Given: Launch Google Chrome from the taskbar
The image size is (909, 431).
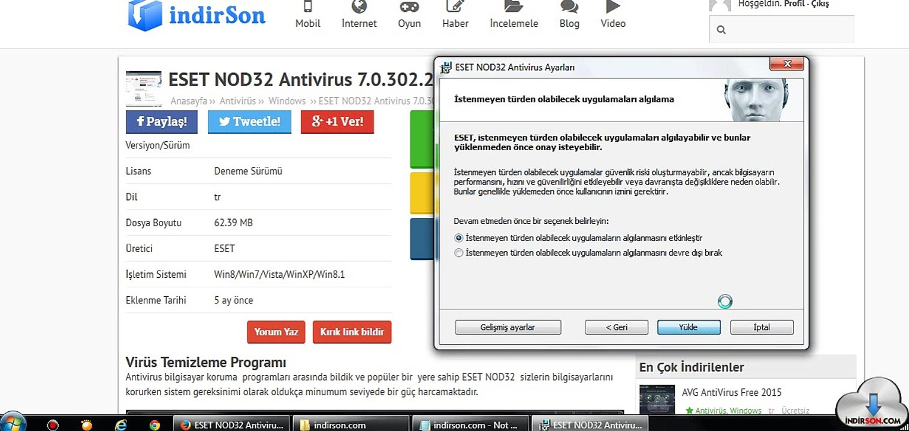Looking at the screenshot, I should tap(155, 425).
